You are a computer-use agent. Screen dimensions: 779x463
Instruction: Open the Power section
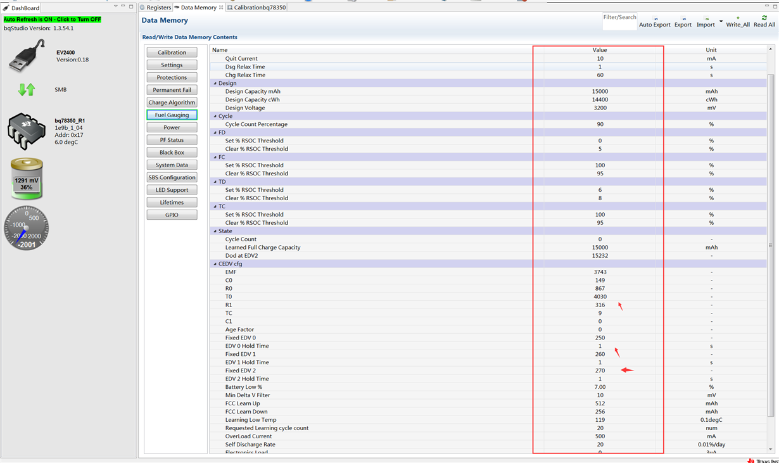172,127
